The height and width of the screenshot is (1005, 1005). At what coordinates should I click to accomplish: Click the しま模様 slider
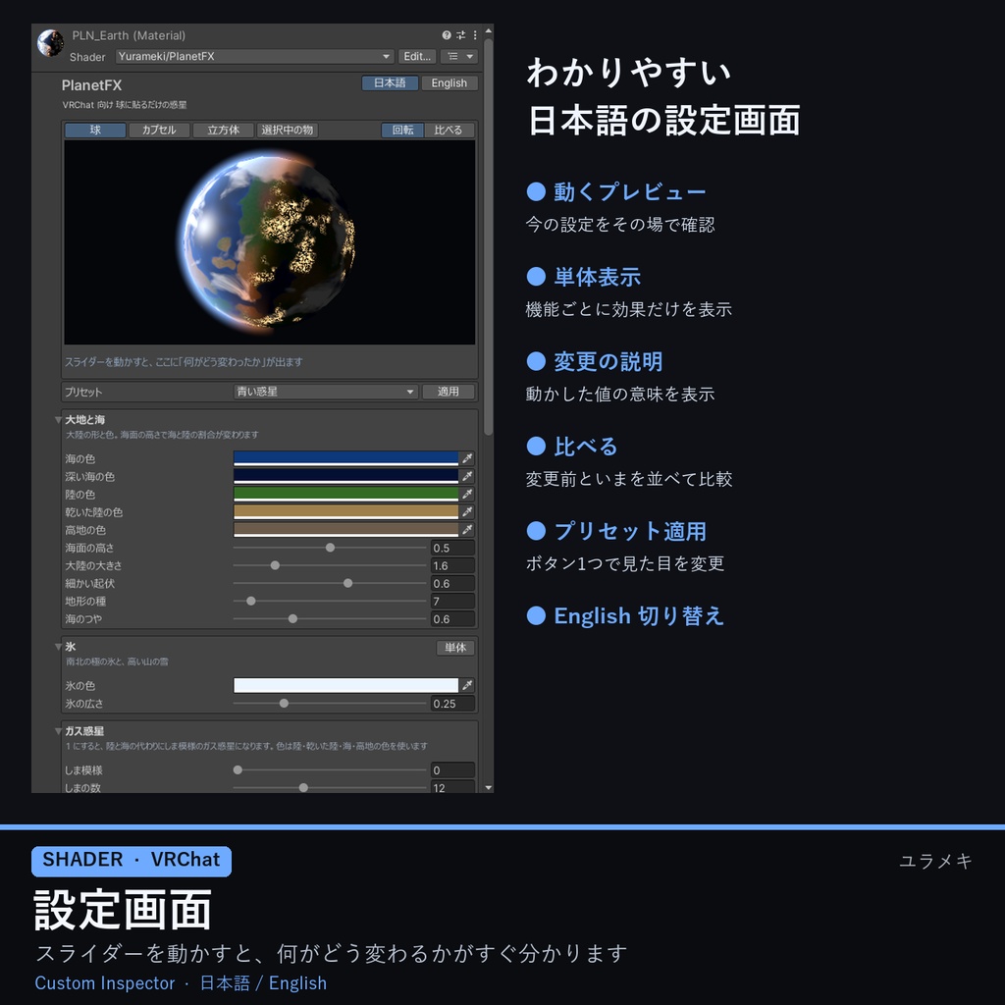(330, 769)
